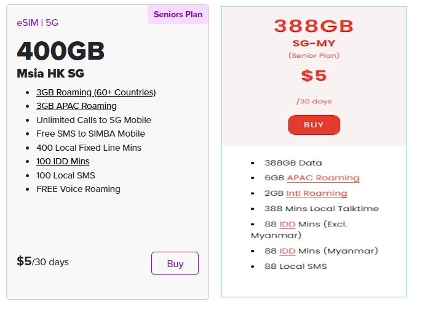Screen dimensions: 428x312
Task: Open the 6GB APAC Roaming link
Action: pyautogui.click(x=323, y=178)
